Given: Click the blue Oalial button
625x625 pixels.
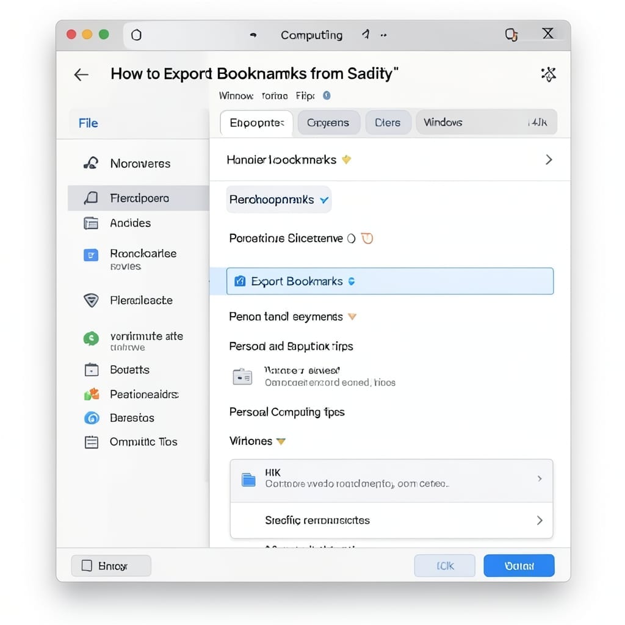Looking at the screenshot, I should pyautogui.click(x=519, y=566).
